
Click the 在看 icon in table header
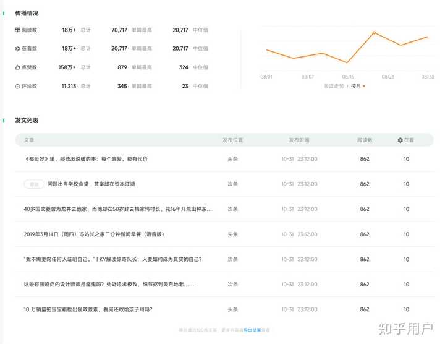[400, 140]
